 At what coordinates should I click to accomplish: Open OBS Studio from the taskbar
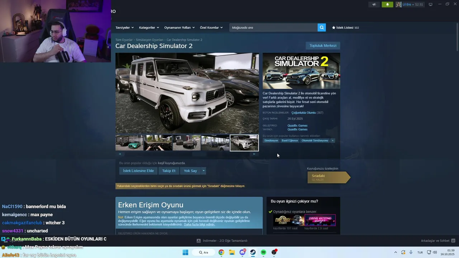pos(274,252)
